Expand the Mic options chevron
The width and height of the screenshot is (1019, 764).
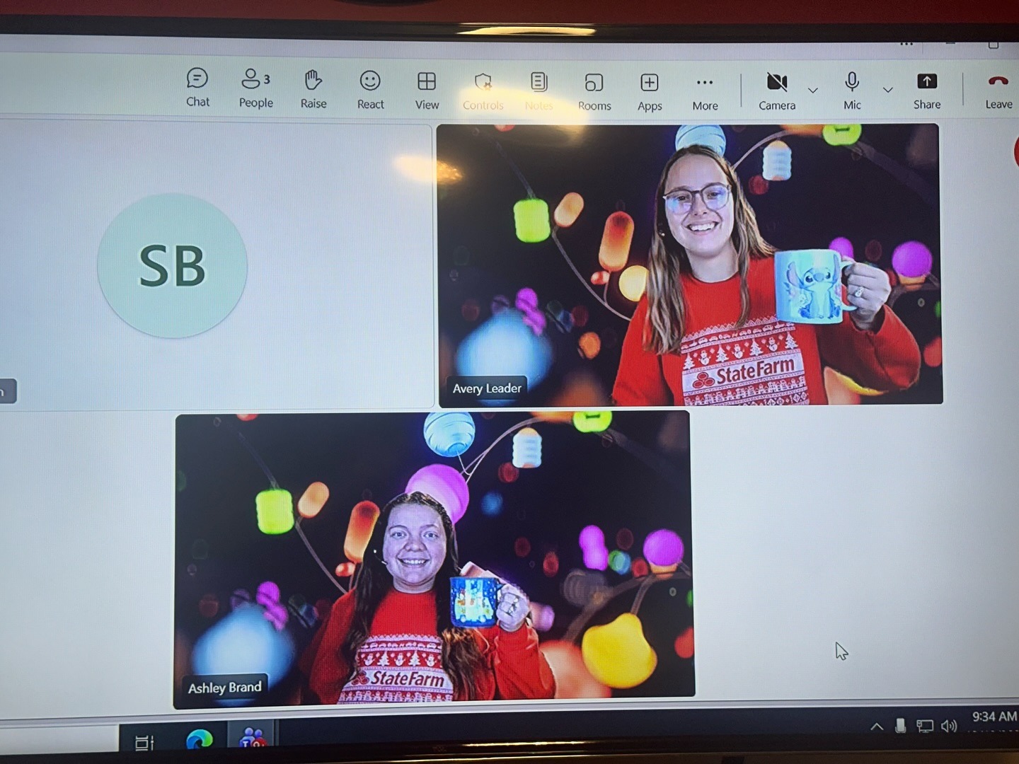click(x=887, y=90)
